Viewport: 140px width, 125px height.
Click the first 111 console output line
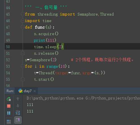(x=30, y=105)
